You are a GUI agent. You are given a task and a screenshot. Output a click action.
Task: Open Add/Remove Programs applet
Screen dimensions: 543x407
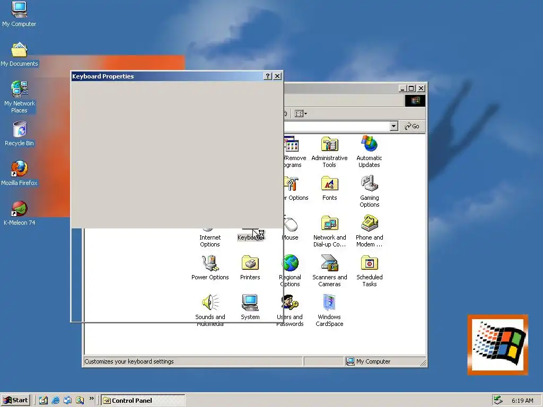(294, 152)
